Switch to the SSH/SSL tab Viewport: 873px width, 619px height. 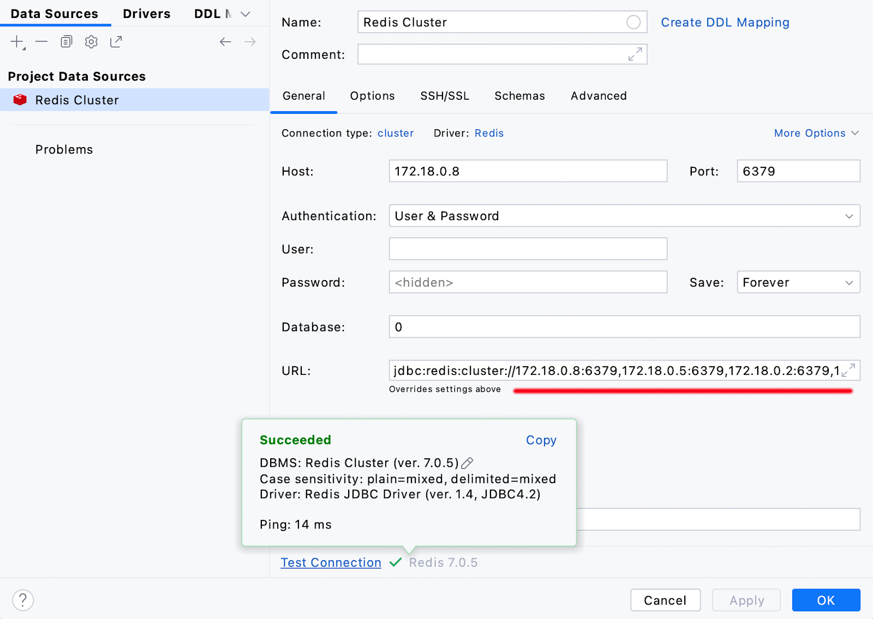[x=444, y=96]
